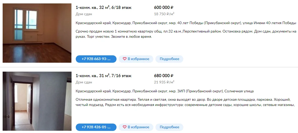Screen dimensions: 298x133
Task: Open the photo of the 600 000 ₽ apartment
Action: (37, 33)
